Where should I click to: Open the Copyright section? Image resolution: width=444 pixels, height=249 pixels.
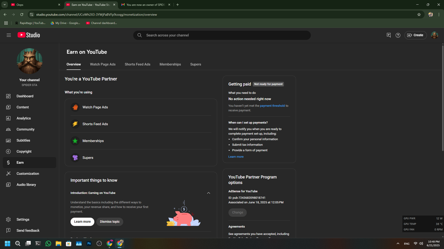click(29, 151)
